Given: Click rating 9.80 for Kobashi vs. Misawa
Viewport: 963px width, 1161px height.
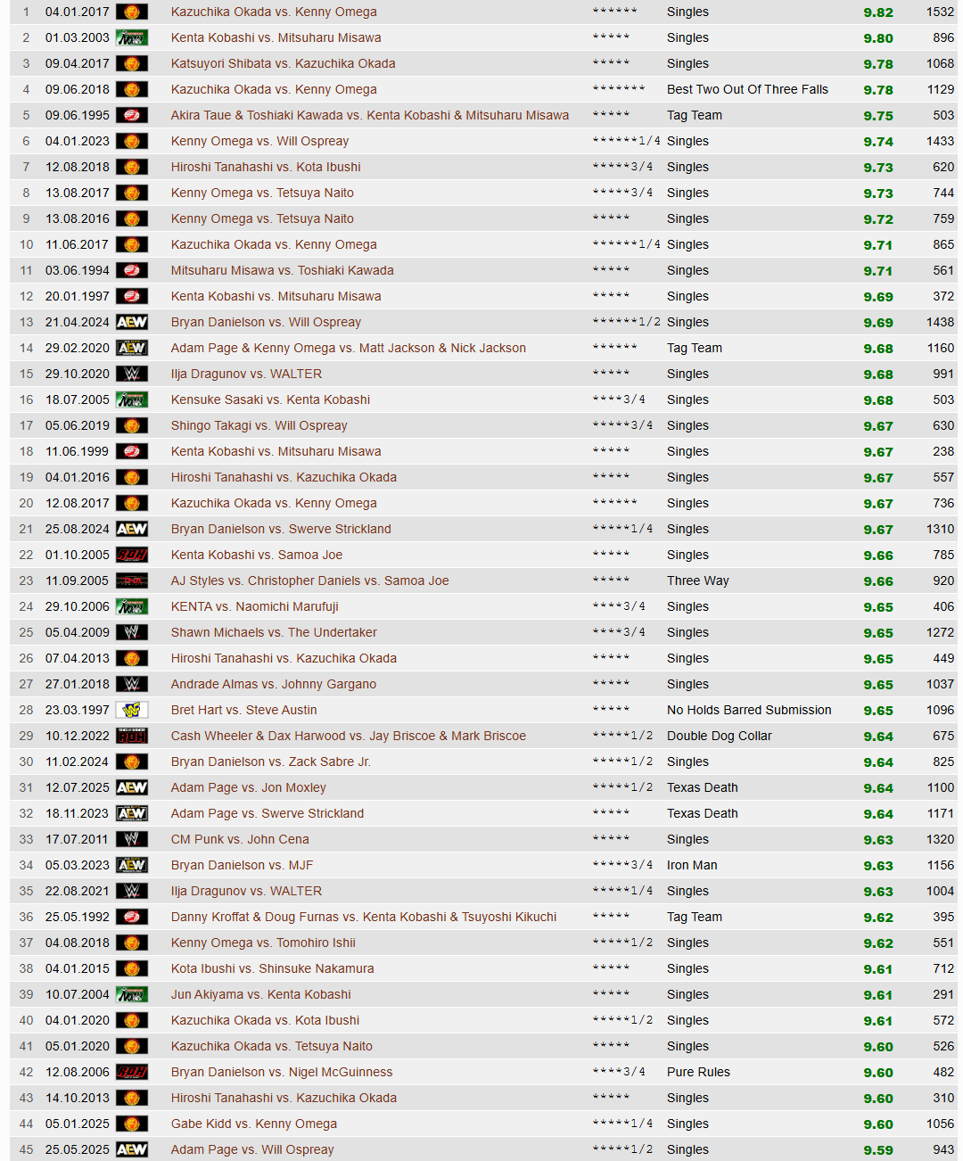Looking at the screenshot, I should [x=878, y=38].
